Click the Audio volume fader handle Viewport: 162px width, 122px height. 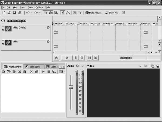click(x=71, y=87)
